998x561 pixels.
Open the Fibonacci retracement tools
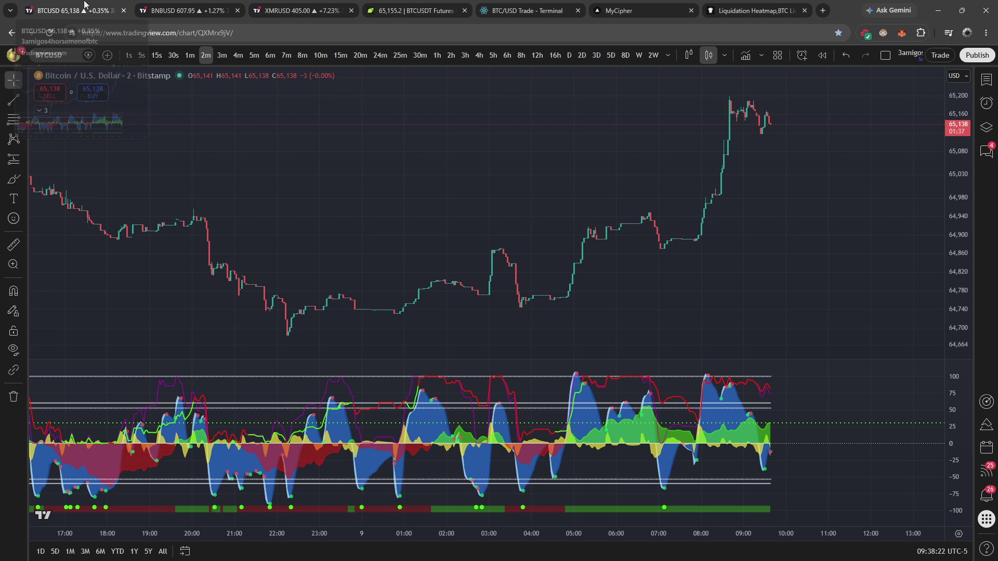(14, 119)
